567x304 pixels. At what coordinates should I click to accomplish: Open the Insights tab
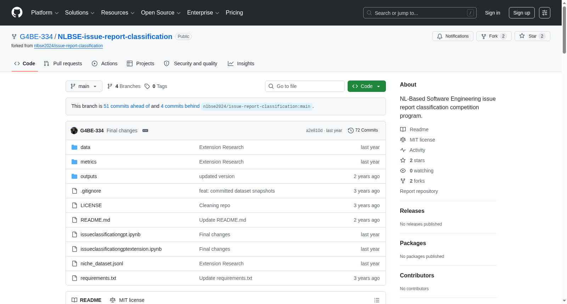pyautogui.click(x=241, y=63)
